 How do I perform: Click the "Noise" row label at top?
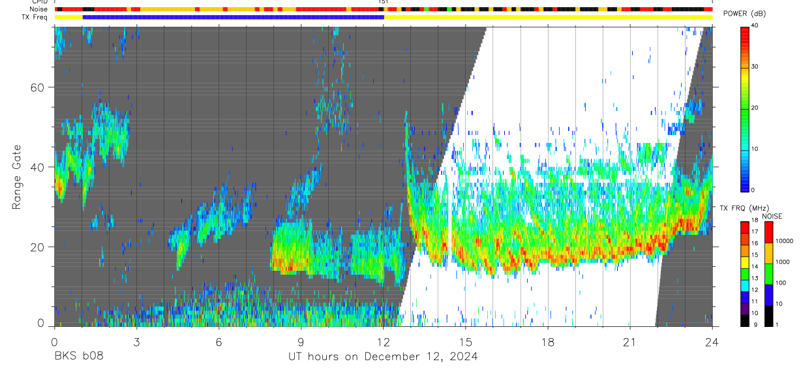(x=39, y=9)
